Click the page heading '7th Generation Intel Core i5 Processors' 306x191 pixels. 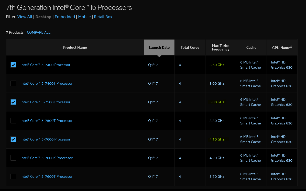point(69,8)
